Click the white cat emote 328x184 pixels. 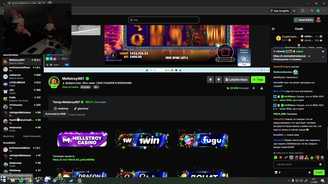pyautogui.click(x=291, y=157)
